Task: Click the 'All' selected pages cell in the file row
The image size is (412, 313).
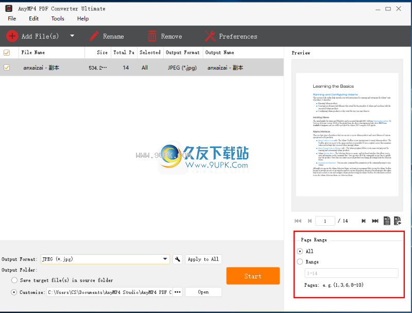Action: (145, 68)
